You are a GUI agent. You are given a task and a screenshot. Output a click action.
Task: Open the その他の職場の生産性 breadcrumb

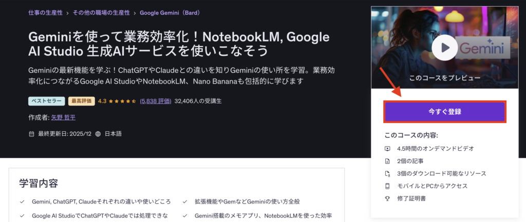[x=101, y=13]
